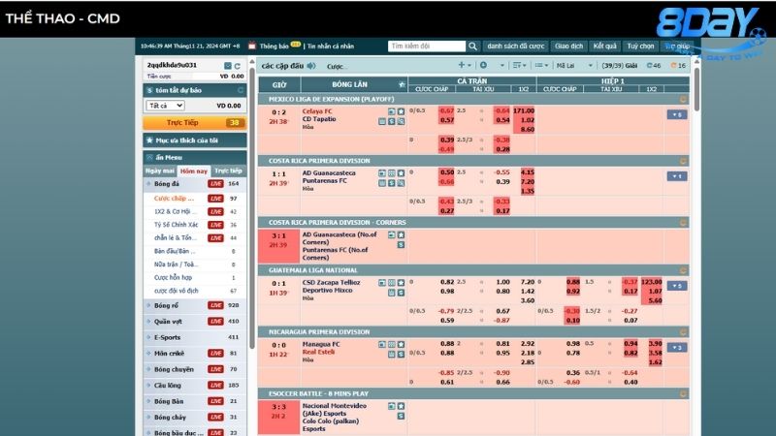Open Giao dịch button

pyautogui.click(x=568, y=46)
